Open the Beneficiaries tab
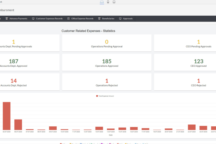 click(106, 19)
